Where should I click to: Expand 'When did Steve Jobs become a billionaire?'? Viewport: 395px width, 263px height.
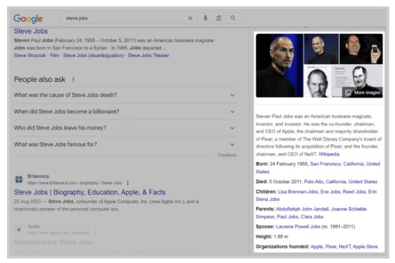pyautogui.click(x=125, y=112)
